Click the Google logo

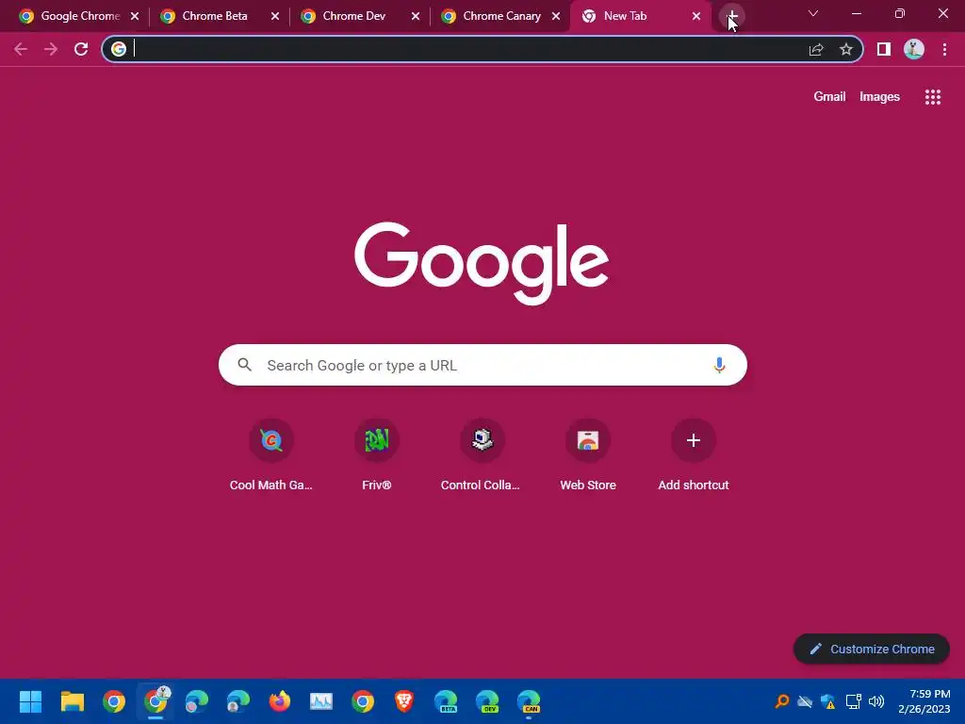click(x=482, y=263)
